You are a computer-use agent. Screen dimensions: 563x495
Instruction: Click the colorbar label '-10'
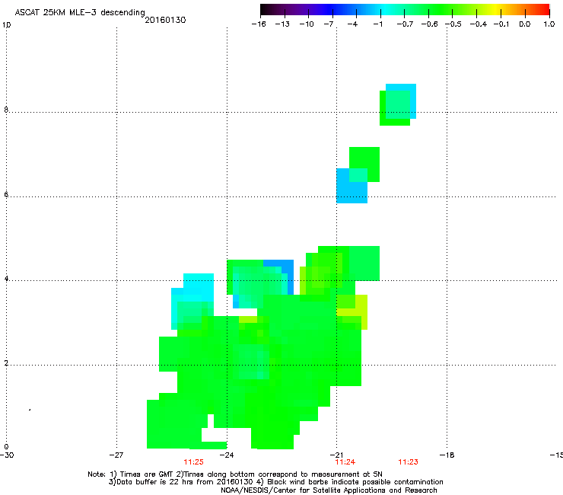[x=307, y=24]
